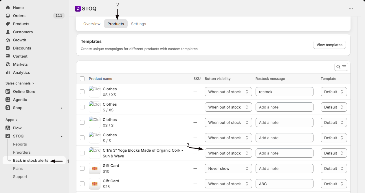Viewport: 365px width, 193px height.
Task: Open Plans under STOQ
Action: (x=18, y=168)
